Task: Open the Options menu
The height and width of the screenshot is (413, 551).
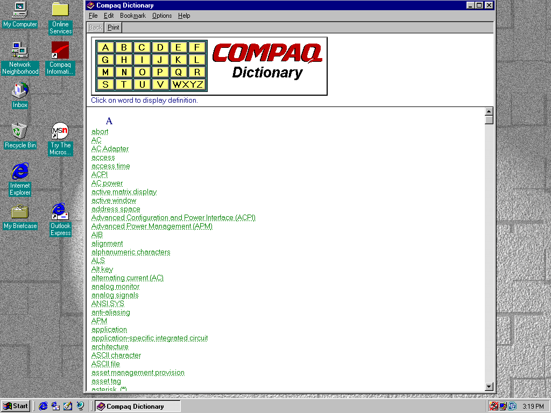Action: coord(162,16)
